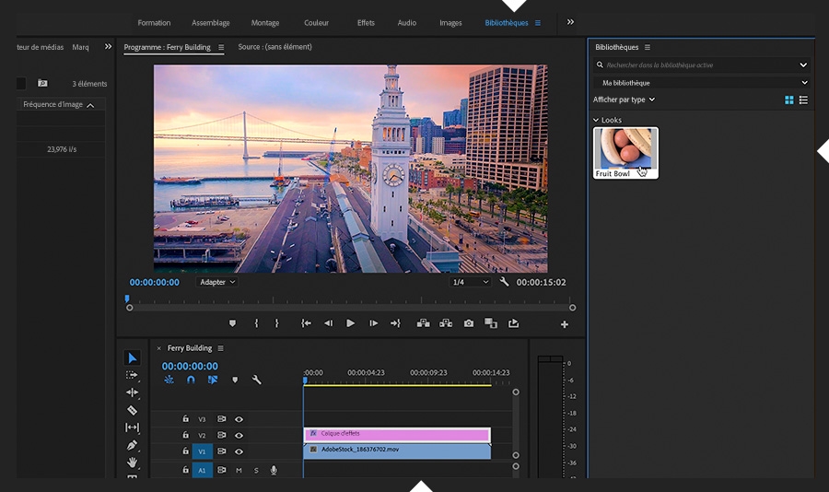Open the Source : (sans élément) tab
The width and height of the screenshot is (829, 492).
(274, 47)
